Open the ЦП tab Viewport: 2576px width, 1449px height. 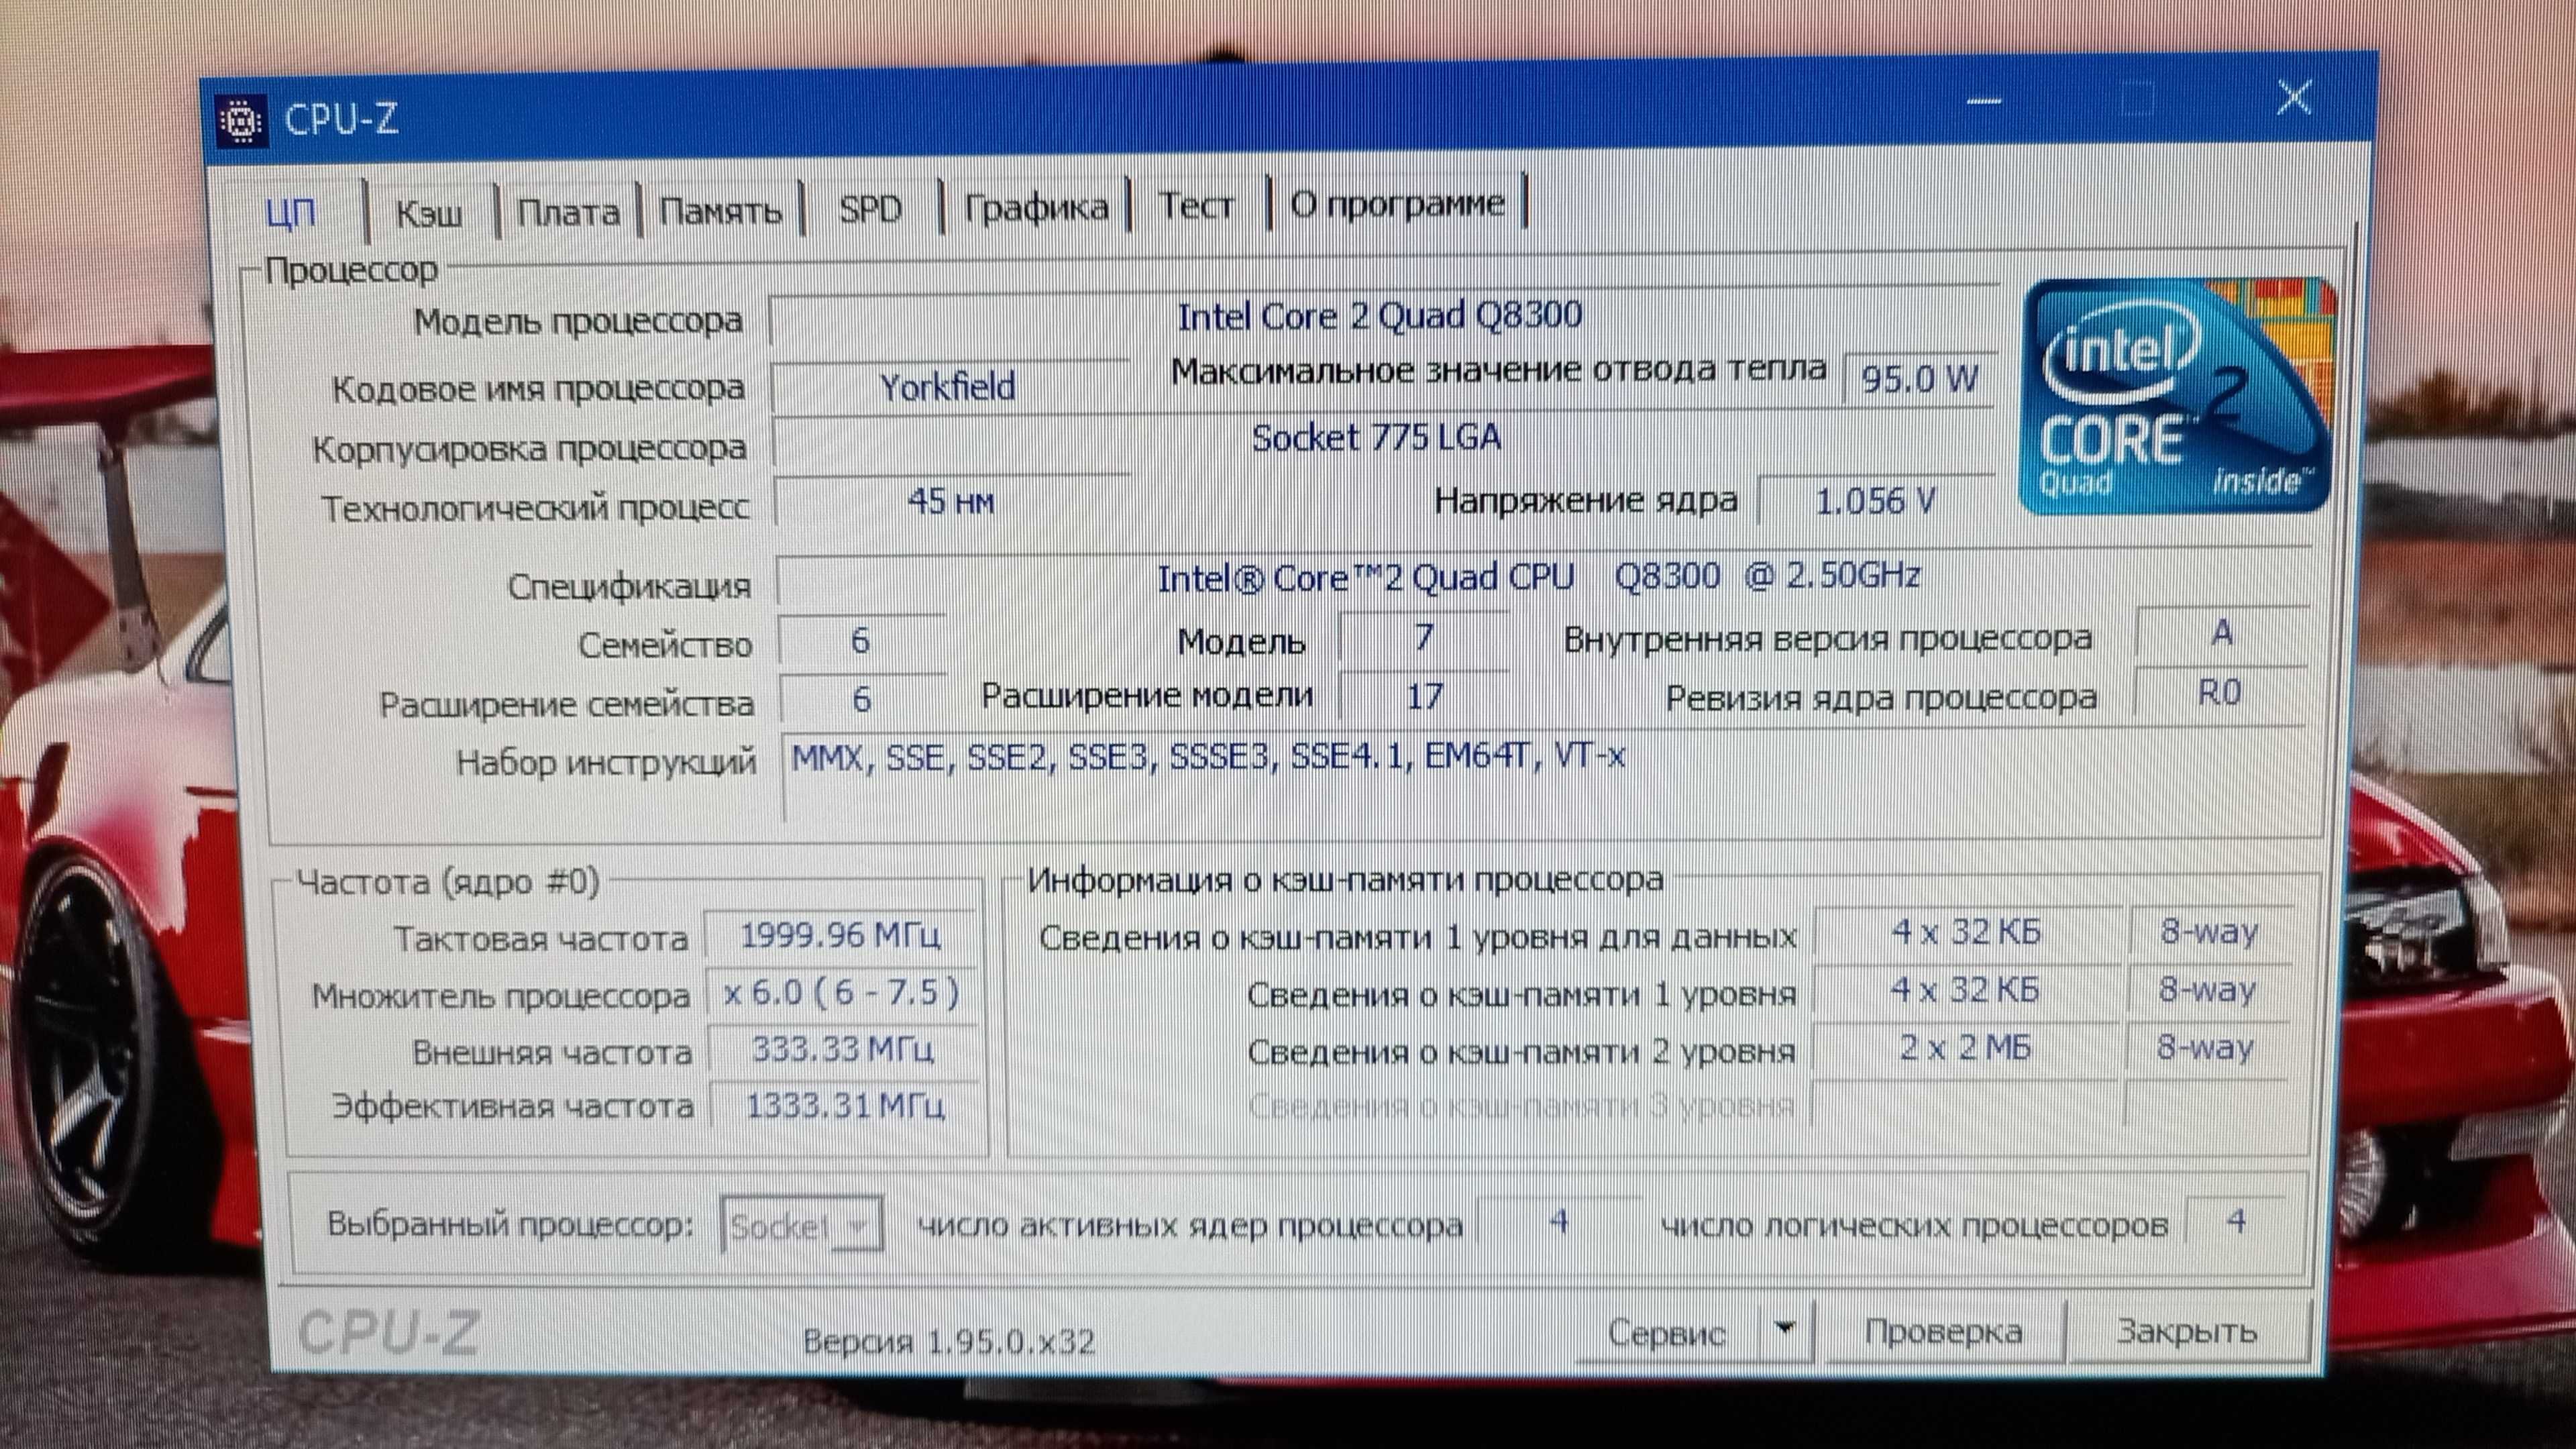pos(290,212)
